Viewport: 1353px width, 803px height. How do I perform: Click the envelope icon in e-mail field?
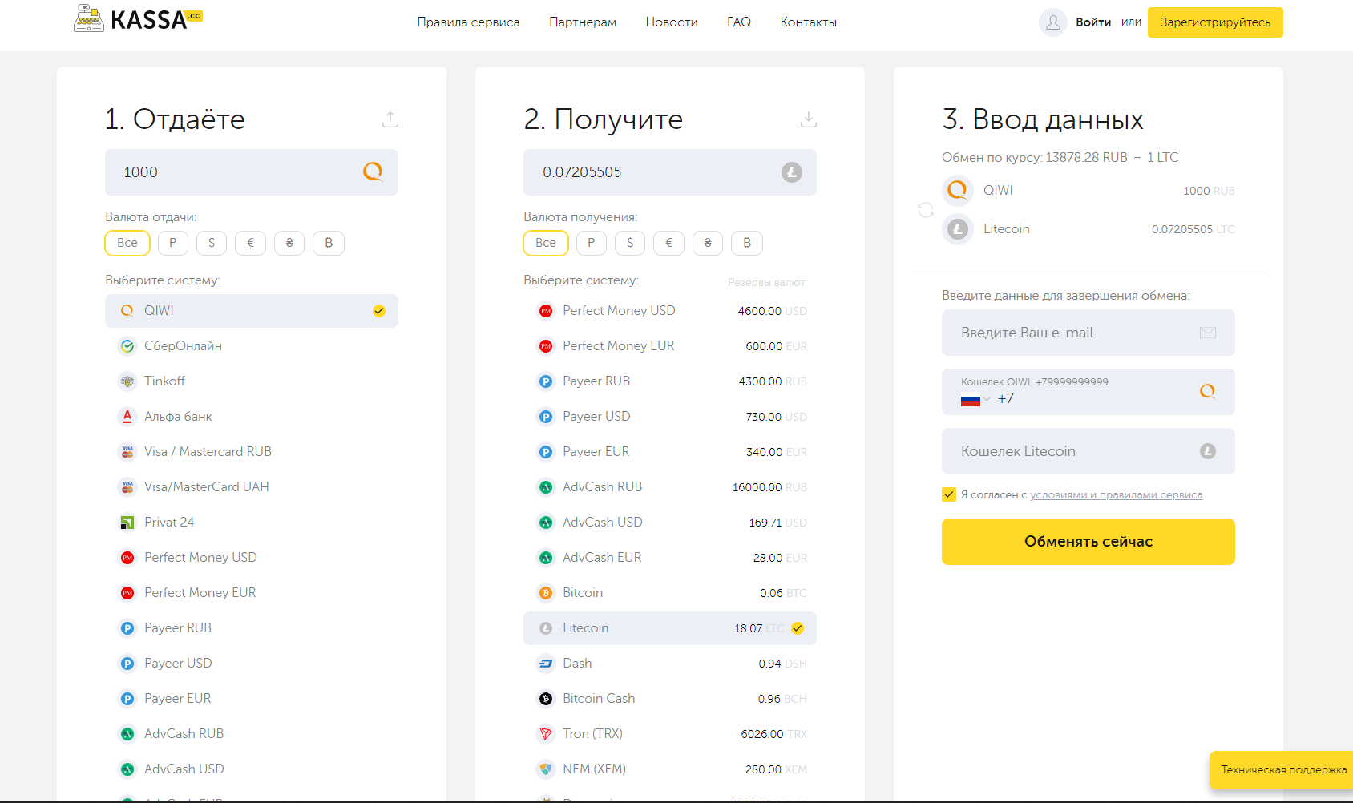point(1208,333)
